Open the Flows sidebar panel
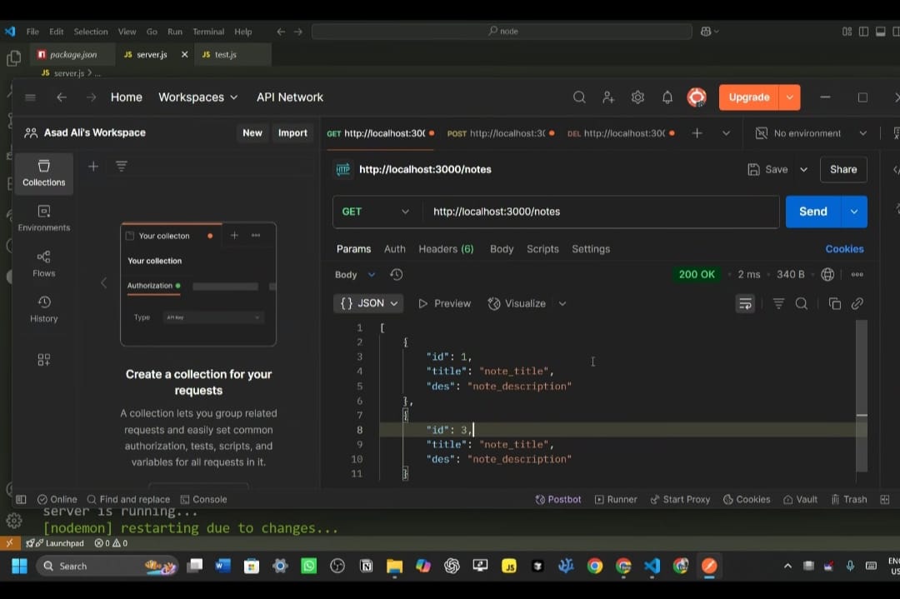900x599 pixels. coord(44,264)
